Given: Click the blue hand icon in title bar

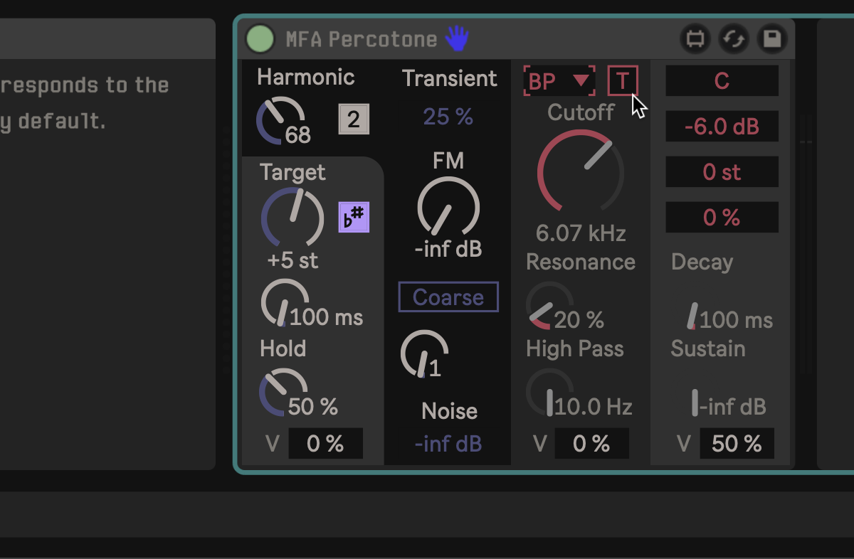Looking at the screenshot, I should tap(457, 38).
